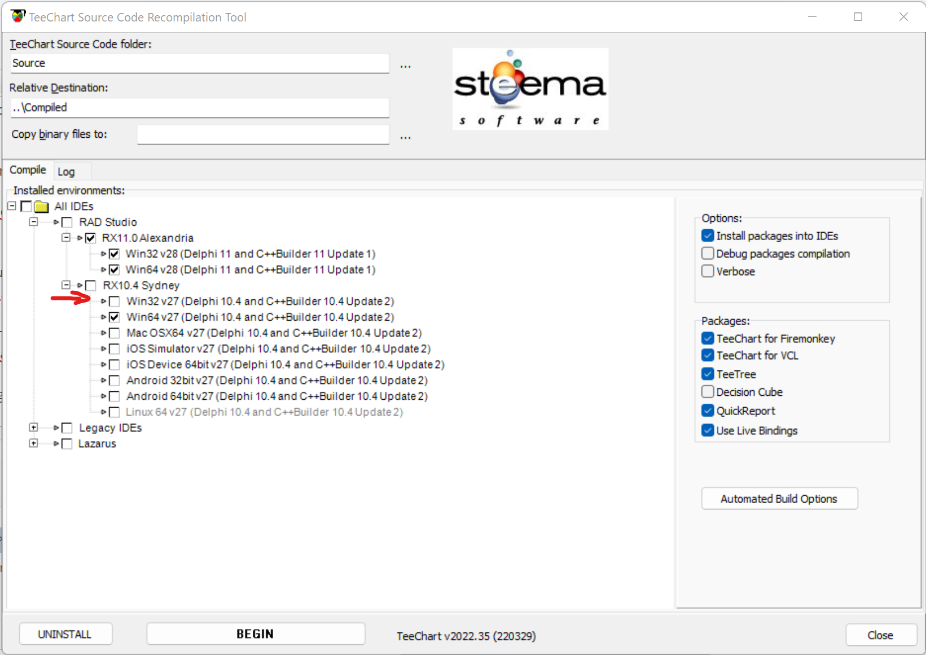Collapse the RX10.4 Sydney node

click(x=66, y=285)
